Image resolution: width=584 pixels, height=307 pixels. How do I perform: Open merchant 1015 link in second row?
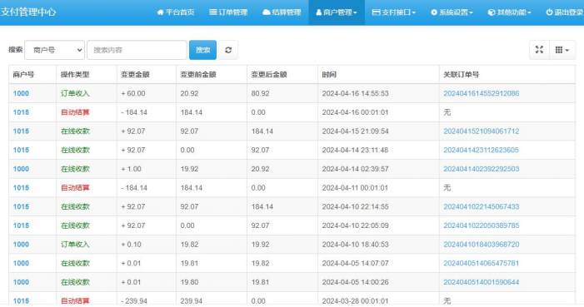[21, 112]
